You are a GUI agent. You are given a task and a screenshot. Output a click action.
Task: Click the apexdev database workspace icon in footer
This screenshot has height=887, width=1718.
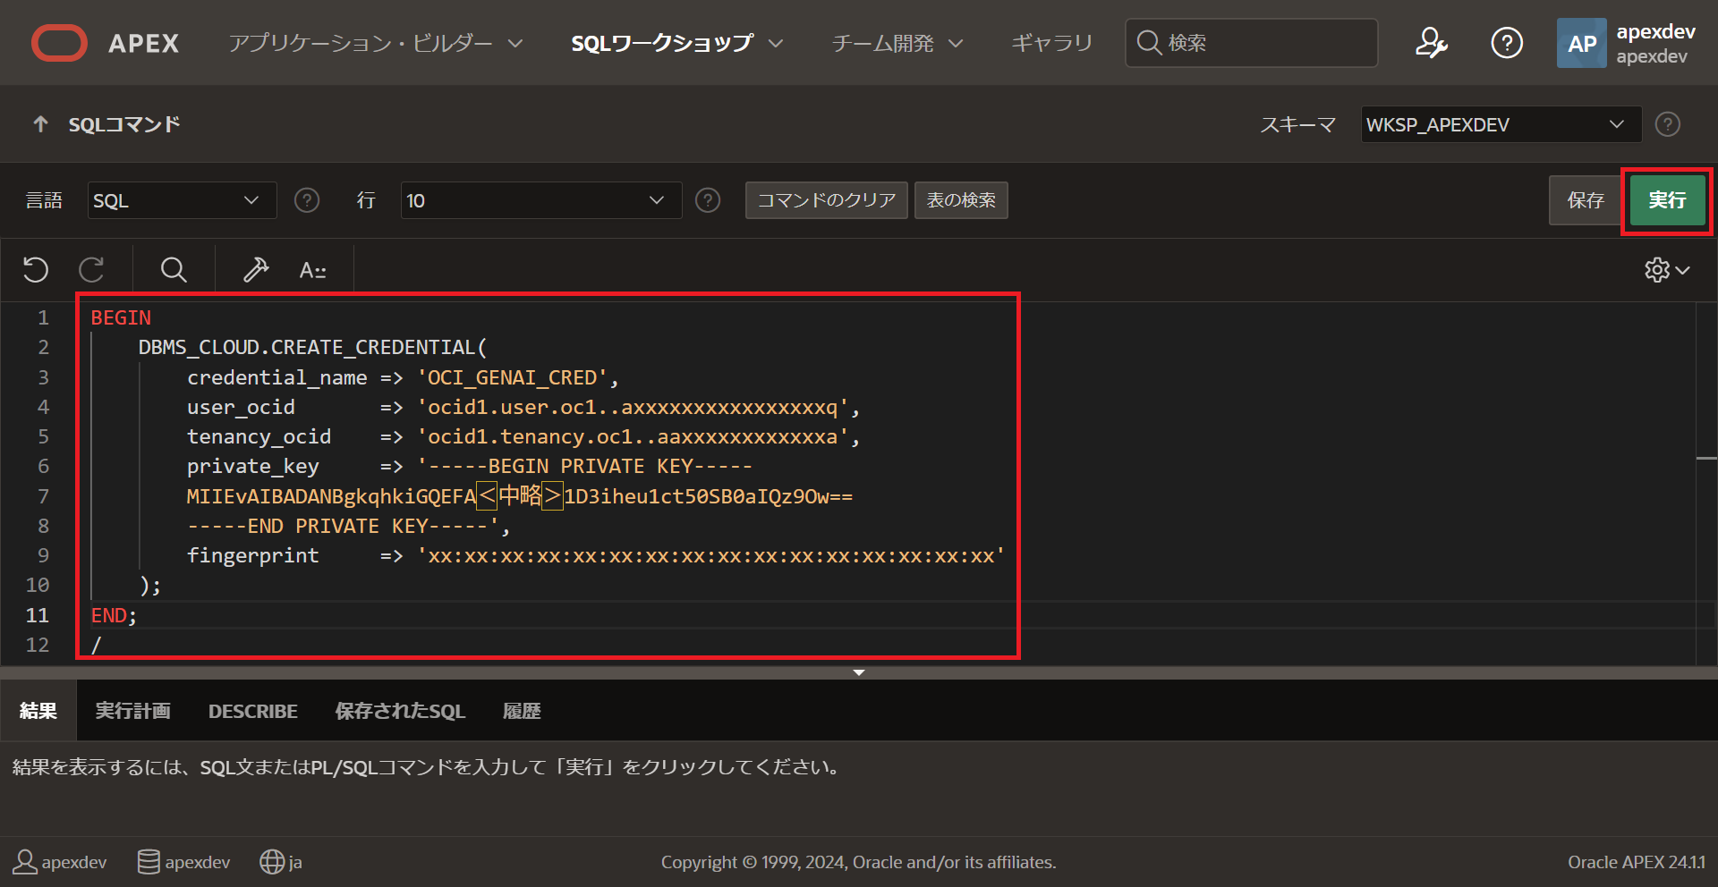149,862
